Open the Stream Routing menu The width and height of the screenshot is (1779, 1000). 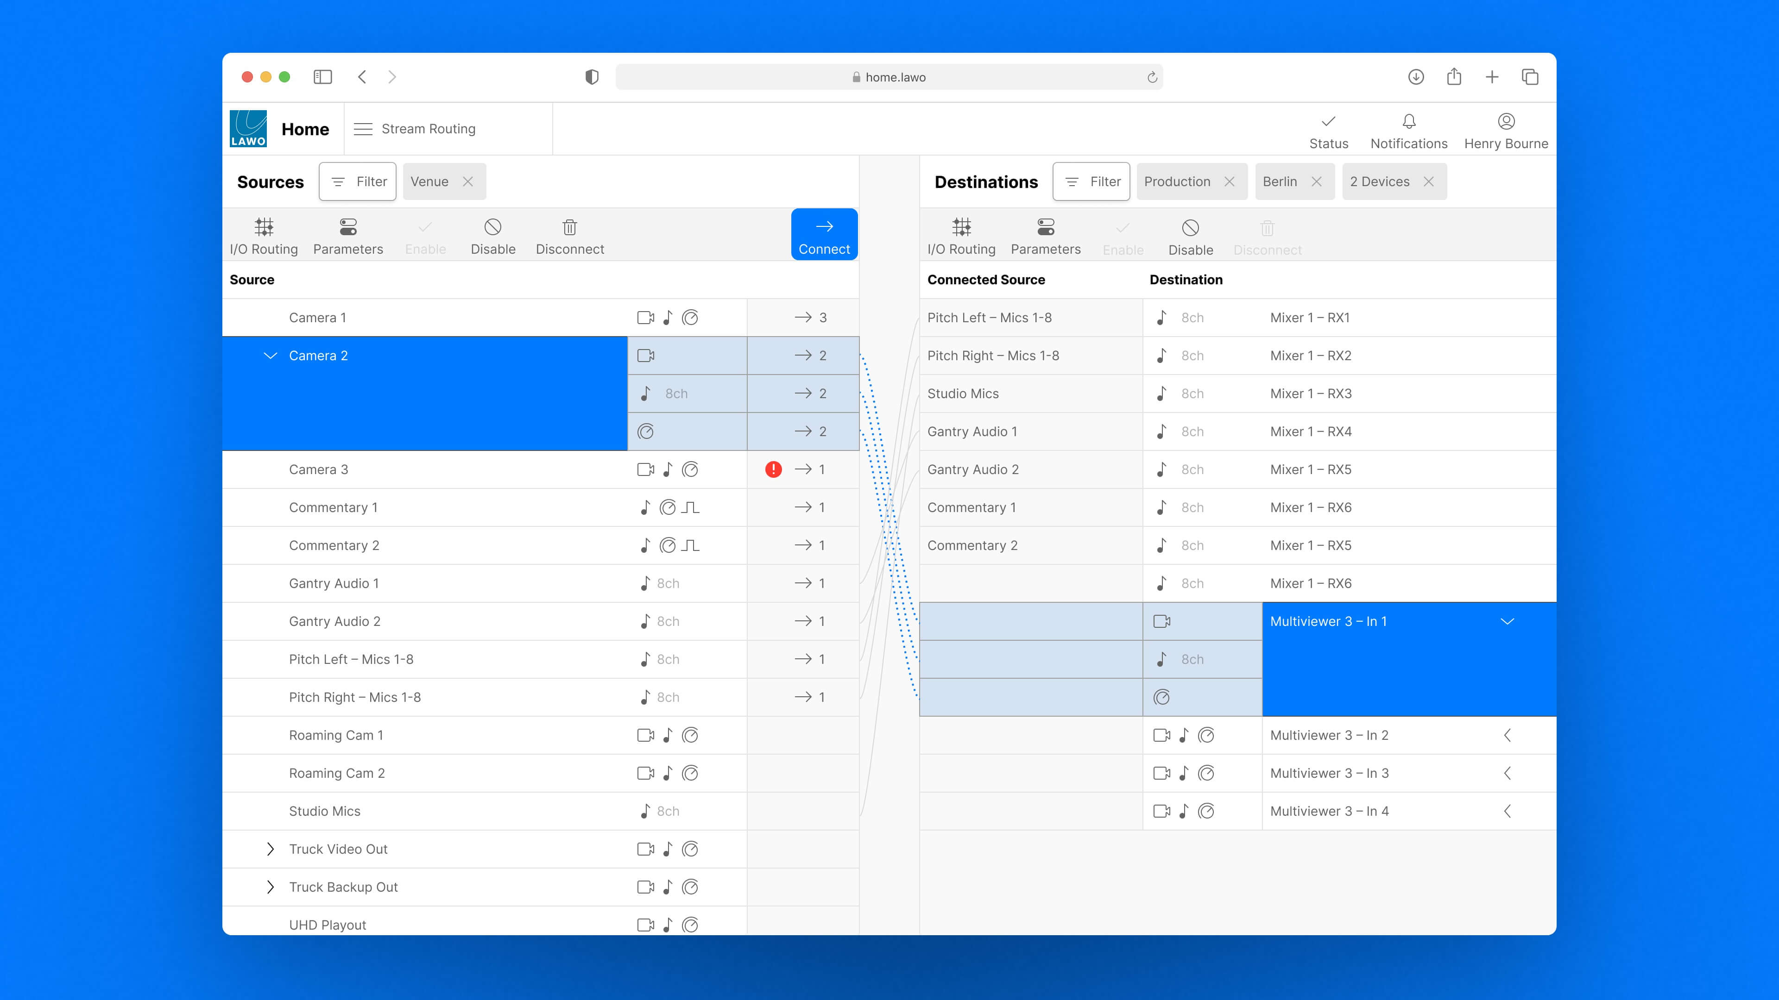click(415, 129)
